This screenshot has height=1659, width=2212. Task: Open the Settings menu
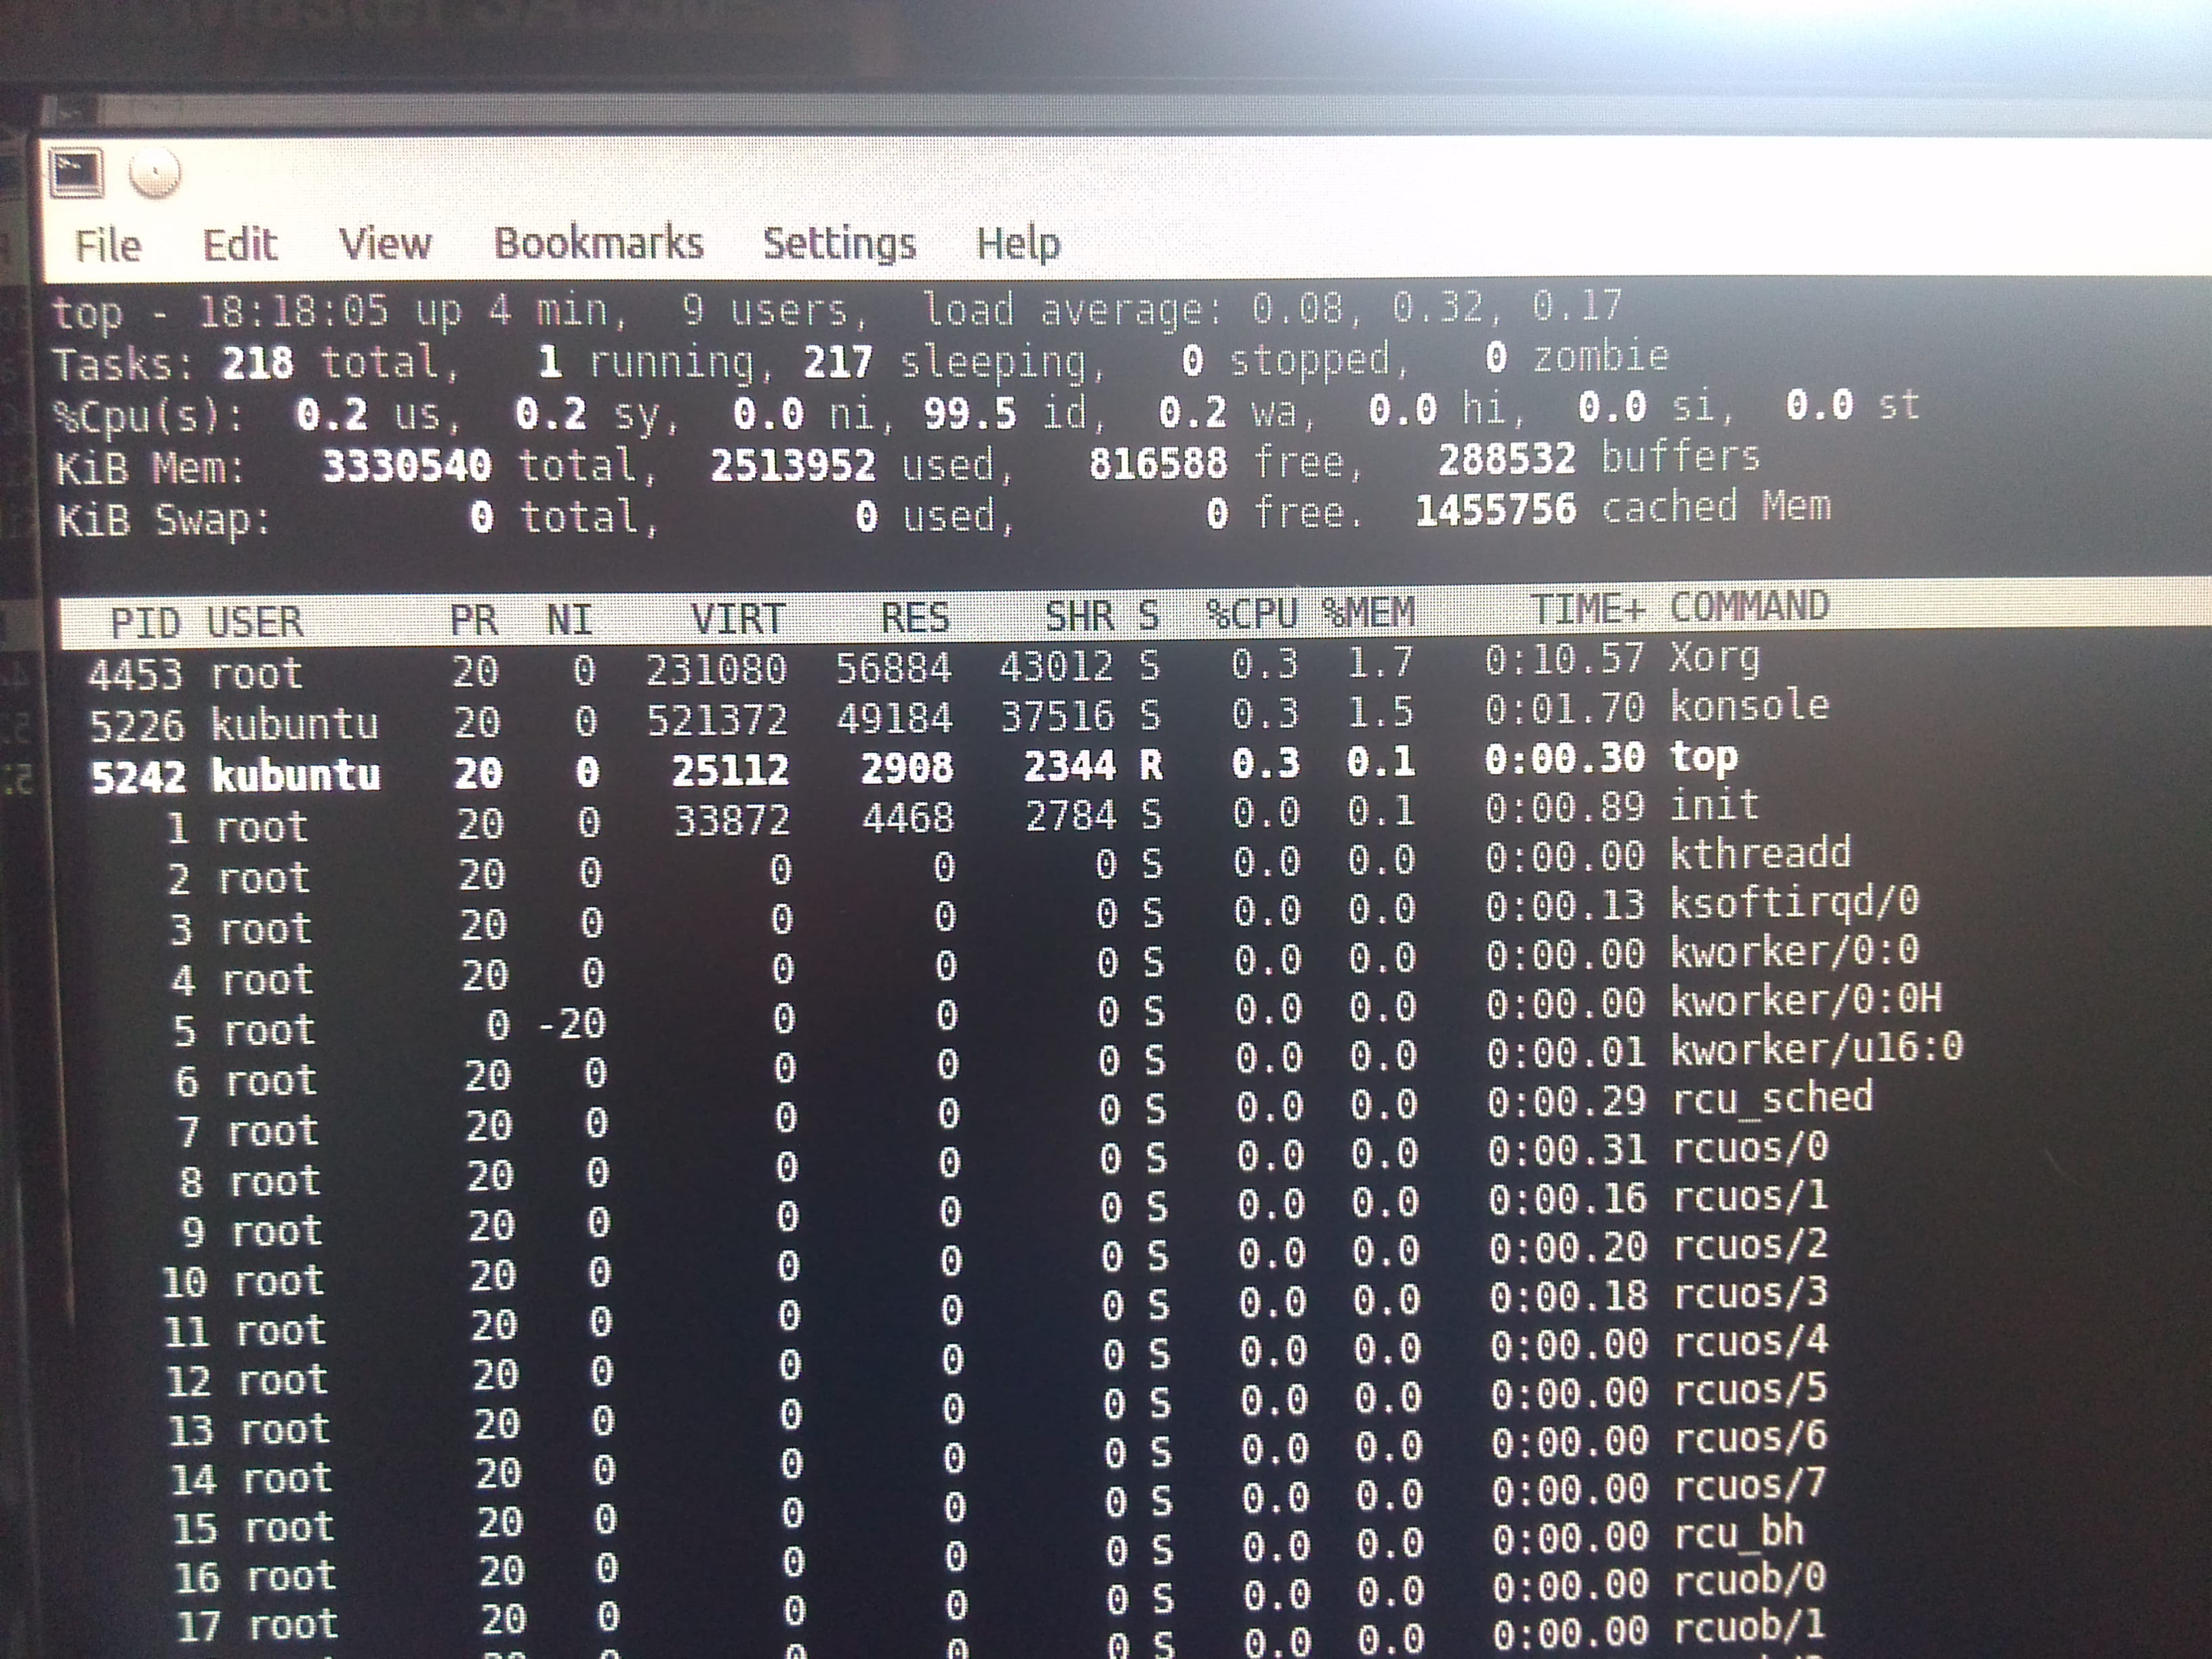coord(839,244)
